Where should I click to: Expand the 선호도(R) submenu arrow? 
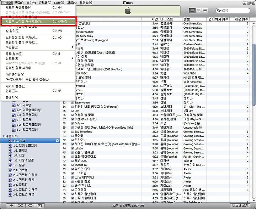point(73,58)
